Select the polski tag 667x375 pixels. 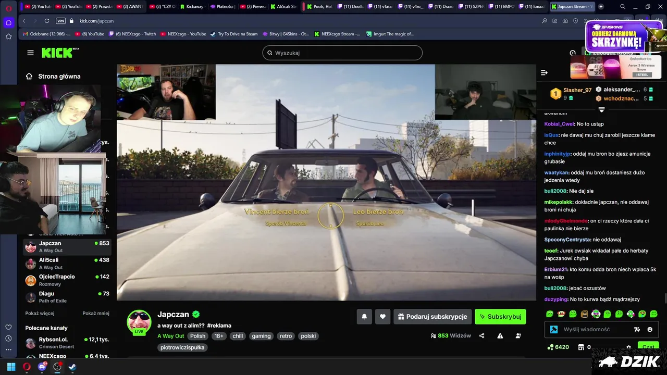pyautogui.click(x=308, y=336)
